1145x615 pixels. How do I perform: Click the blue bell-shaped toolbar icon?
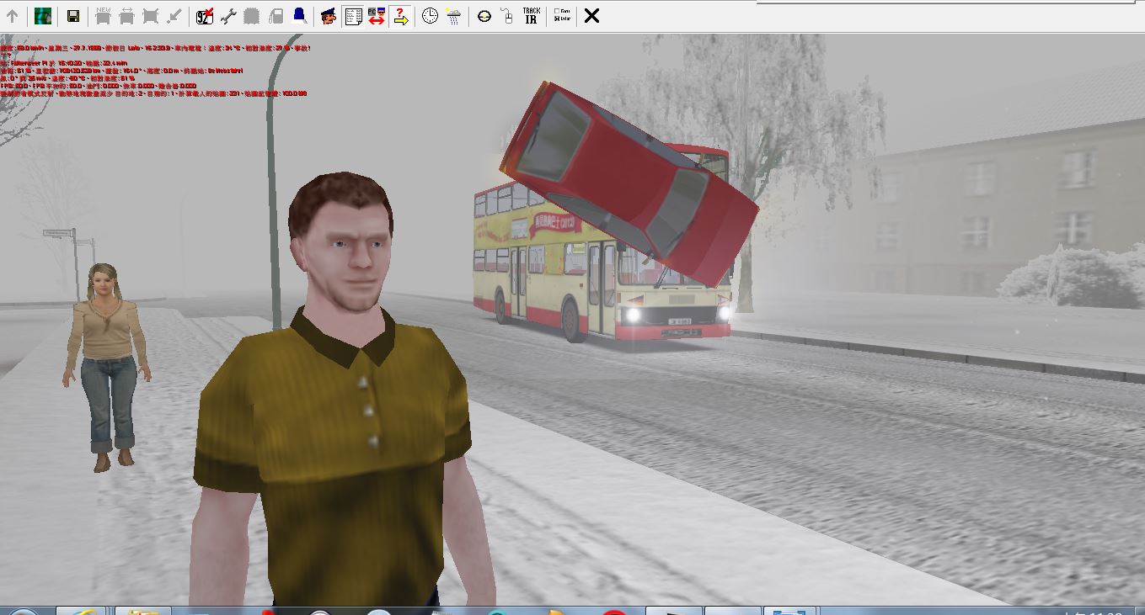300,16
